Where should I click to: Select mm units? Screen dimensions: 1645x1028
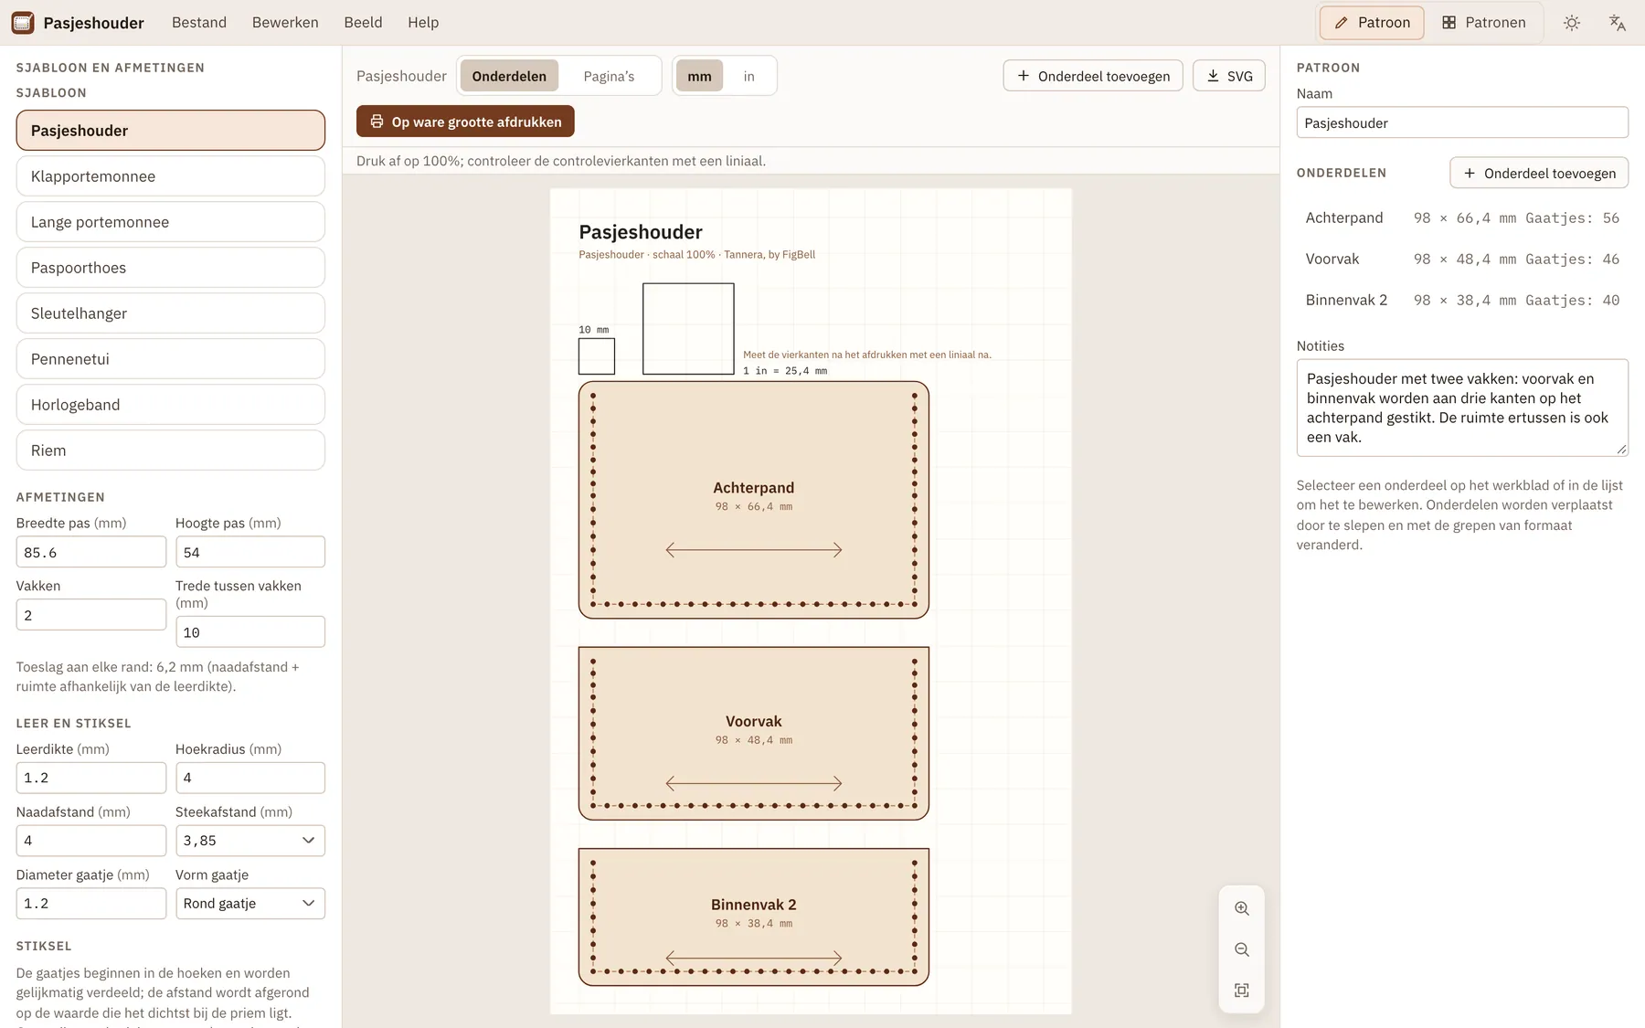699,76
